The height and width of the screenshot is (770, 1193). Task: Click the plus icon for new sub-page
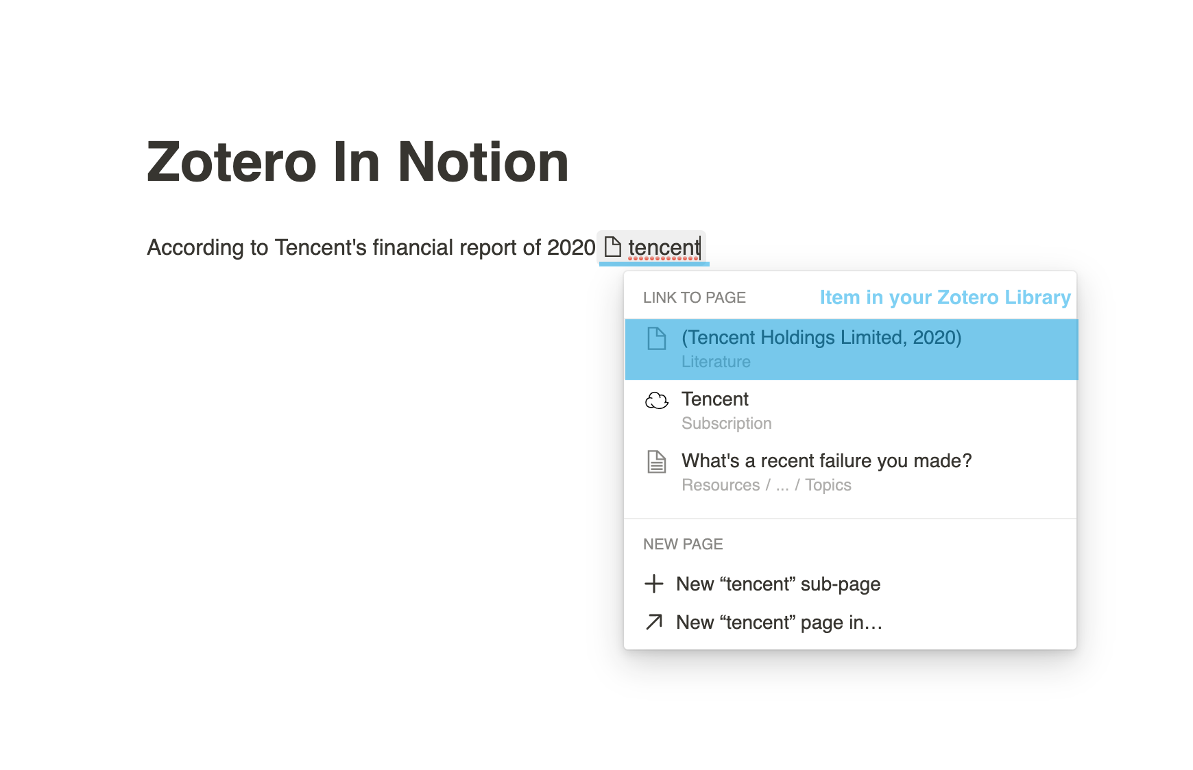coord(654,584)
